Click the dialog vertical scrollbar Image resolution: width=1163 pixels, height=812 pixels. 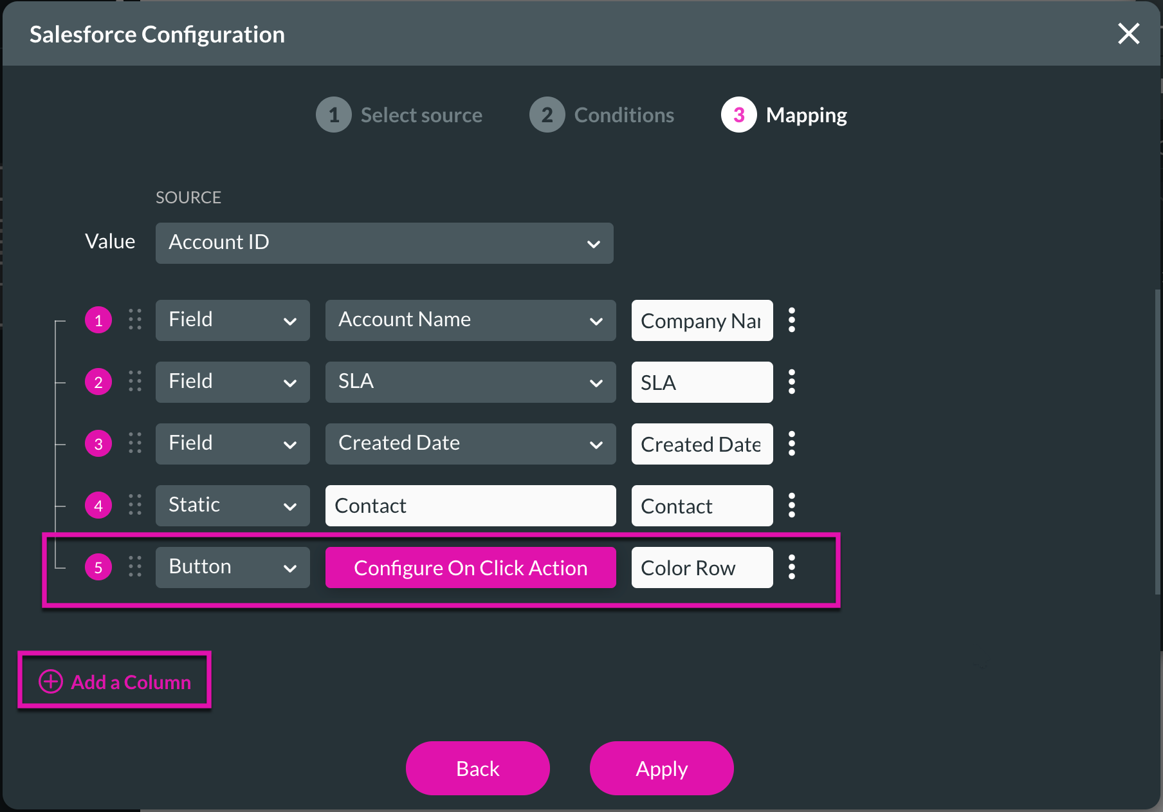click(1157, 441)
